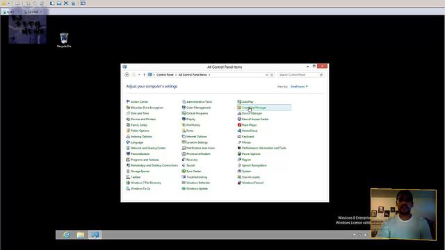Open Storage Spaces
The width and height of the screenshot is (445, 250).
(138, 172)
